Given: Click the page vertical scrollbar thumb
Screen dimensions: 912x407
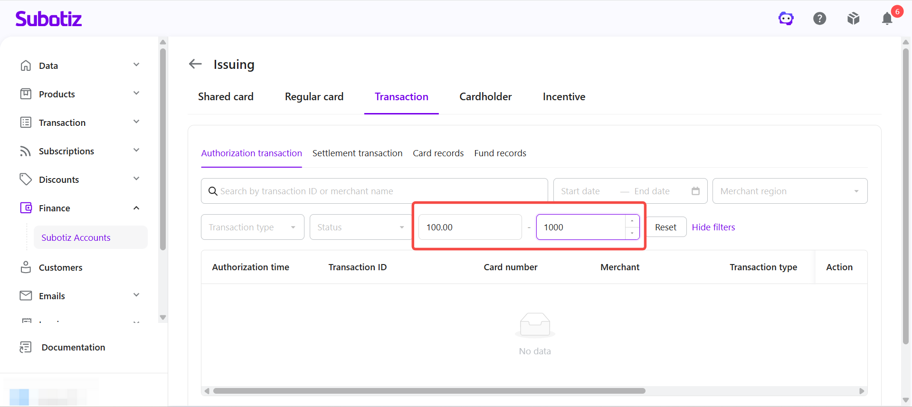Looking at the screenshot, I should (x=906, y=196).
